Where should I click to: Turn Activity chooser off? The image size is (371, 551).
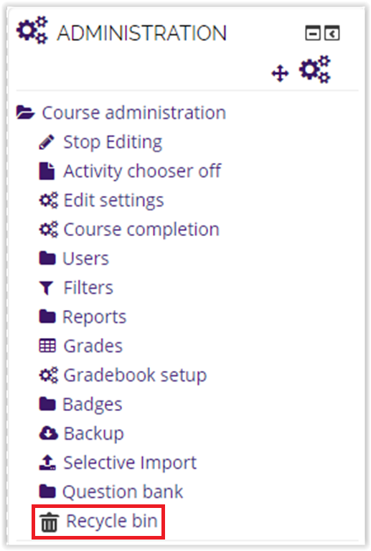click(142, 171)
